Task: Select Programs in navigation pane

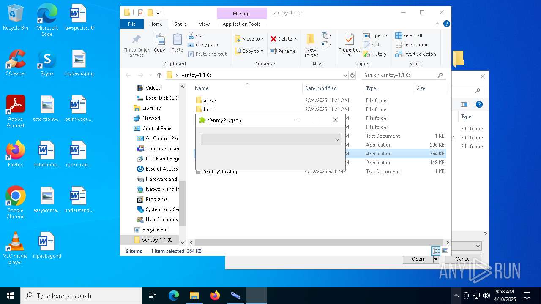Action: click(x=156, y=199)
